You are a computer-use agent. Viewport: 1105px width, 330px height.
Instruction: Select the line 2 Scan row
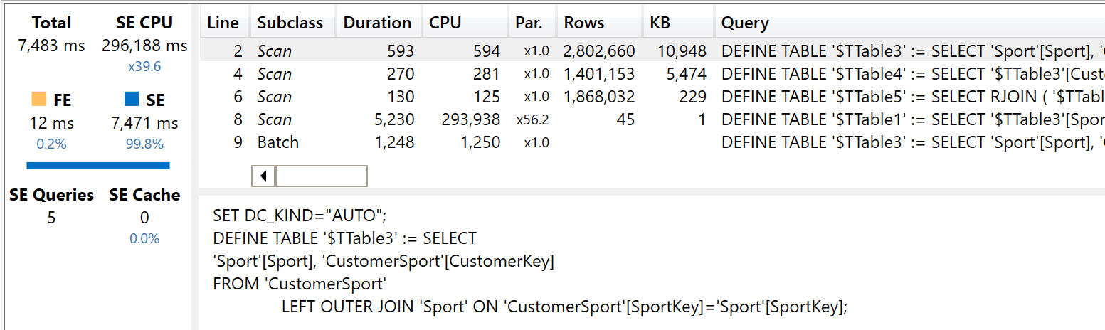click(x=652, y=51)
